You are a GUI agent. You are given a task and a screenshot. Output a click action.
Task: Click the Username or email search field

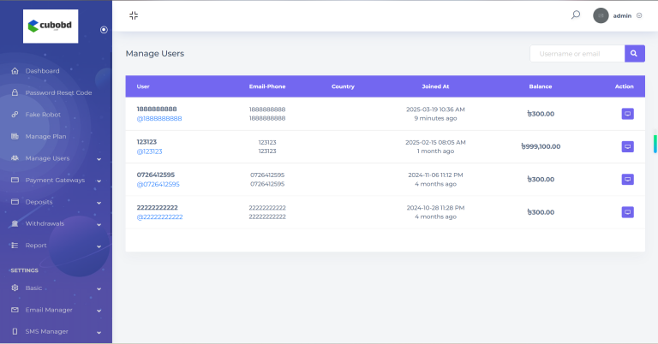click(577, 54)
